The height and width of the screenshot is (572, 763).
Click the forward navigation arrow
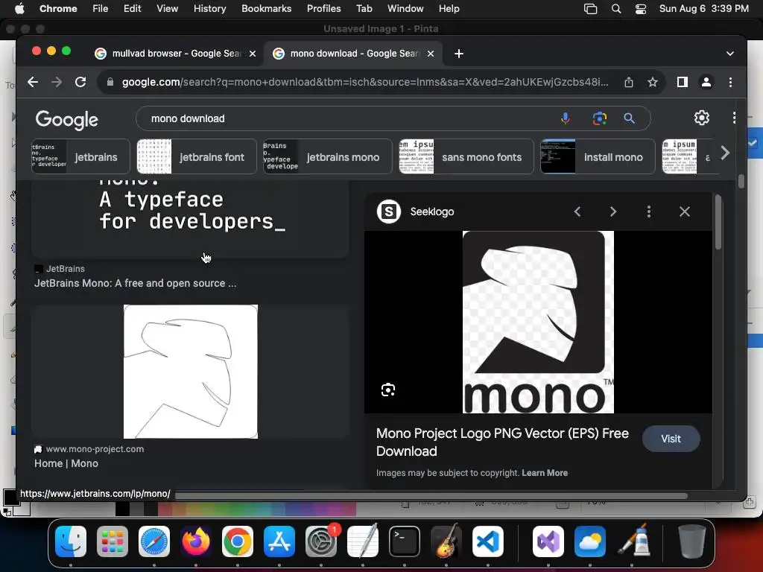pyautogui.click(x=57, y=82)
